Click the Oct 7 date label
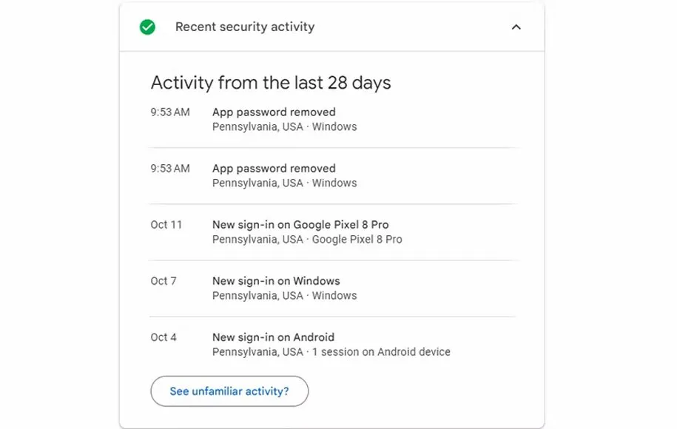 (x=164, y=281)
